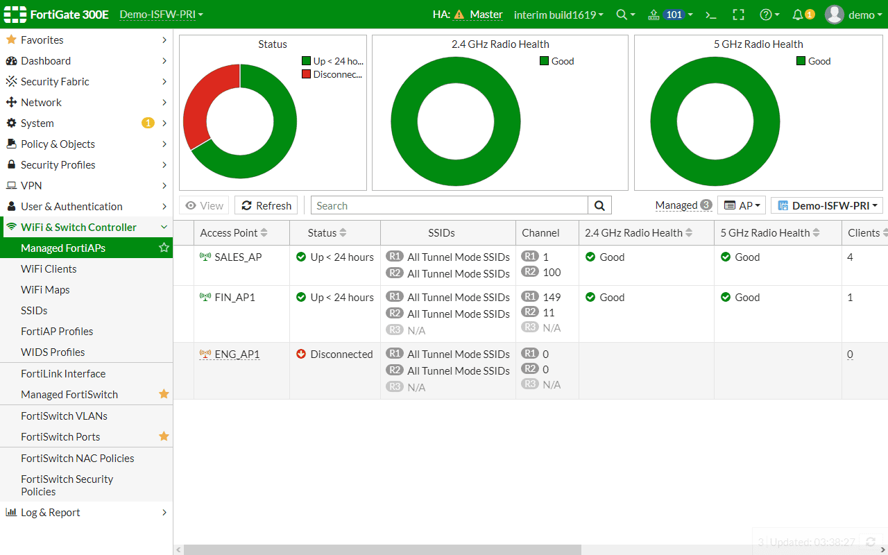Sort by Access Point column arrows
This screenshot has width=888, height=555.
(x=264, y=233)
